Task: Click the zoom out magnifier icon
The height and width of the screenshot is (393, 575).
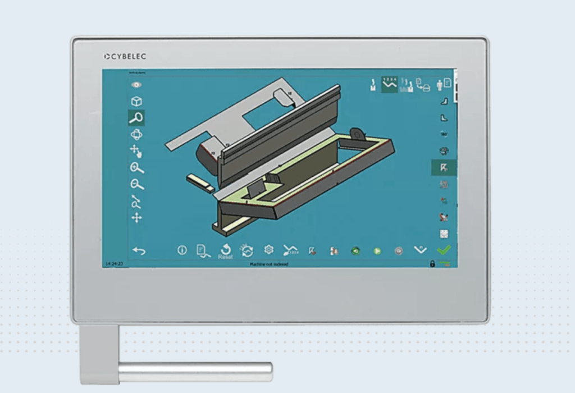Action: [x=136, y=184]
